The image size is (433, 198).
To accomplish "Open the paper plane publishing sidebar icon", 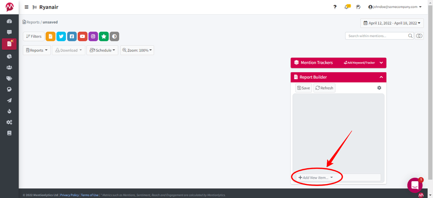I will pyautogui.click(x=10, y=100).
